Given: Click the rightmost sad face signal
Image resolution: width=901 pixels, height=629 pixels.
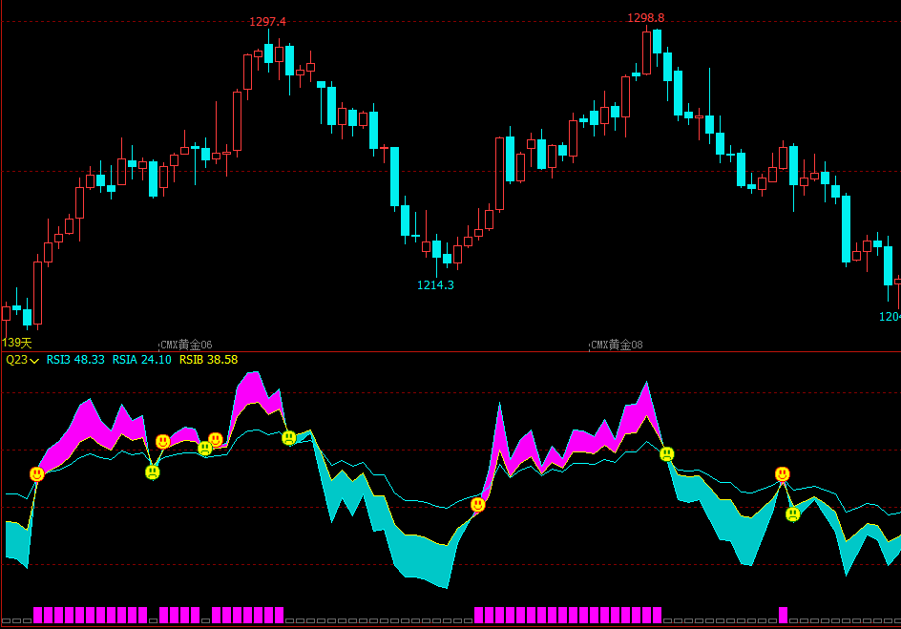Looking at the screenshot, I should (793, 514).
